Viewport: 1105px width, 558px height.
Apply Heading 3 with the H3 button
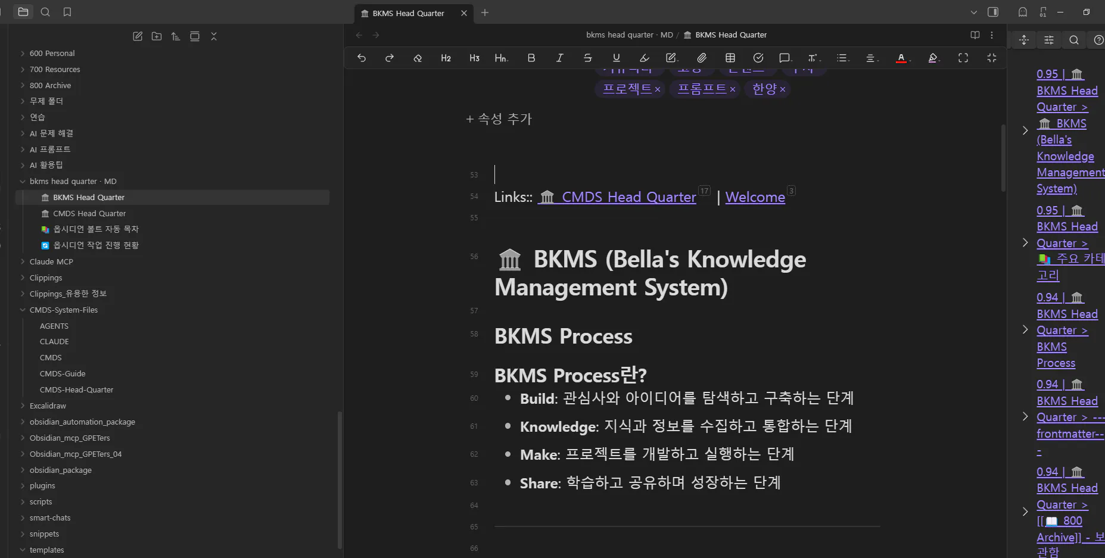click(x=474, y=58)
